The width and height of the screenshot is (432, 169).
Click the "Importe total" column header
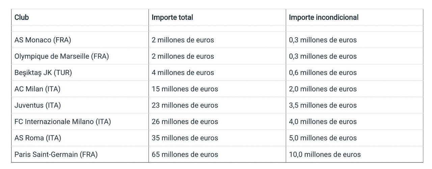(x=172, y=17)
